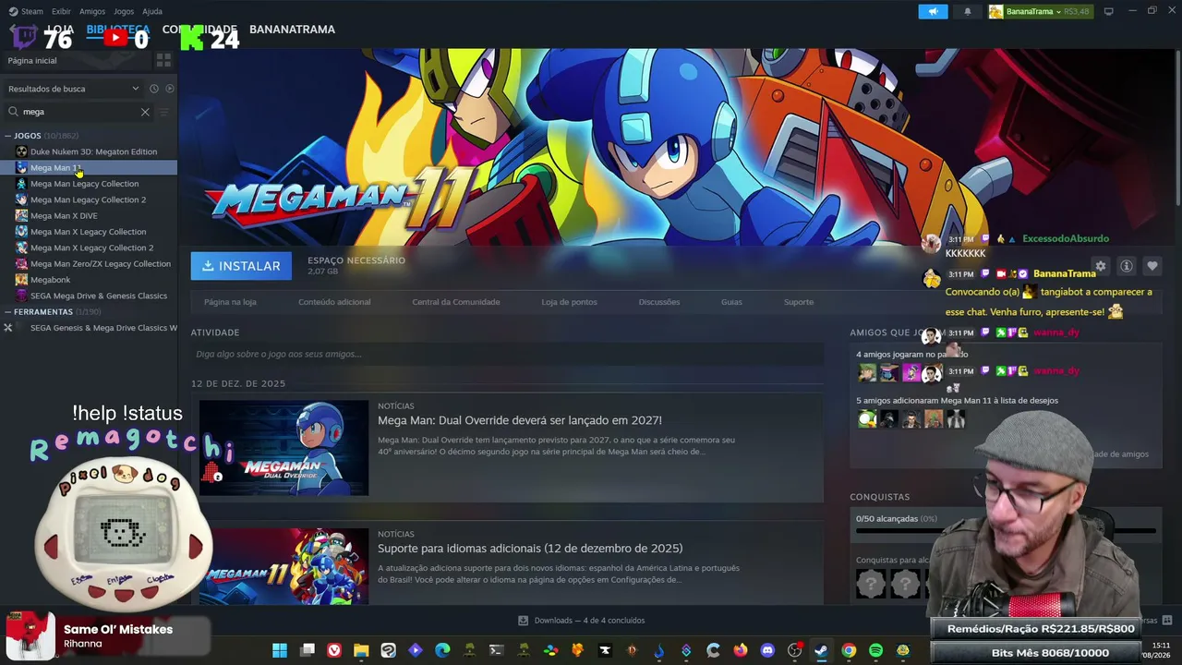This screenshot has height=665, width=1182.
Task: Click the Downloads status icon
Action: click(523, 621)
